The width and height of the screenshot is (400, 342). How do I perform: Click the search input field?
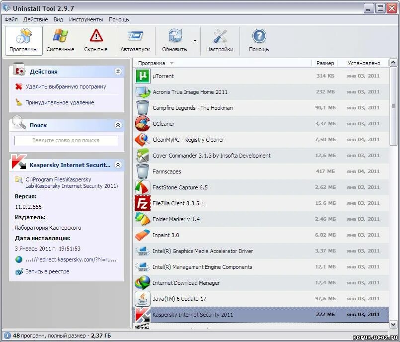tap(67, 141)
